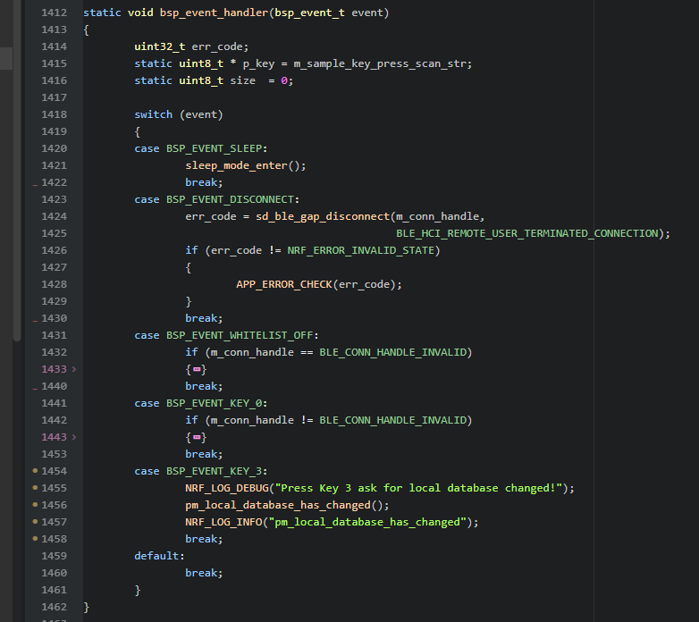Click the fold placeholder under BSP_EVENT_WHITELIST_OFF

(x=197, y=369)
